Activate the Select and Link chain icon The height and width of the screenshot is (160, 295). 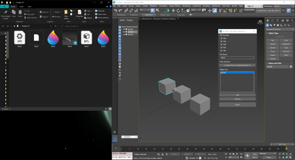tap(126, 11)
